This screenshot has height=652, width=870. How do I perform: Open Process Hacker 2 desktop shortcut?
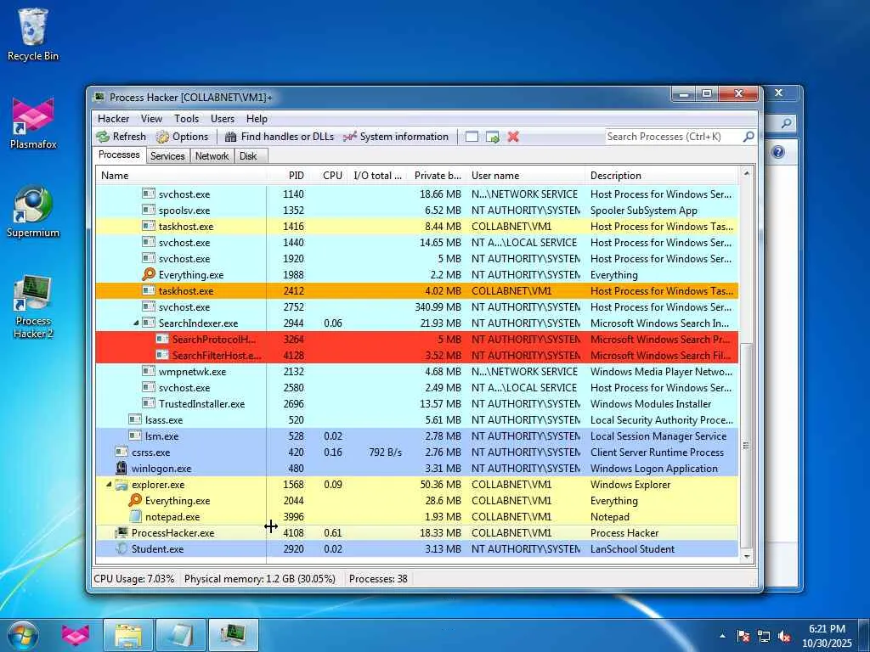[33, 306]
